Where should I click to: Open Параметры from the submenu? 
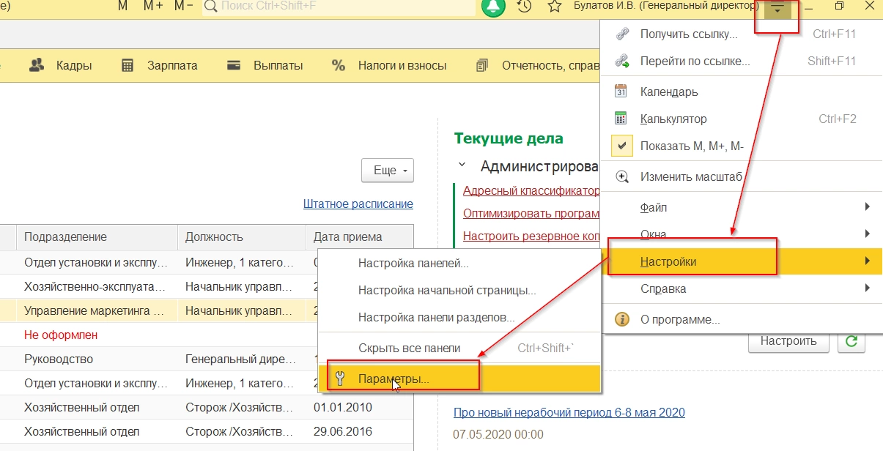tap(459, 379)
